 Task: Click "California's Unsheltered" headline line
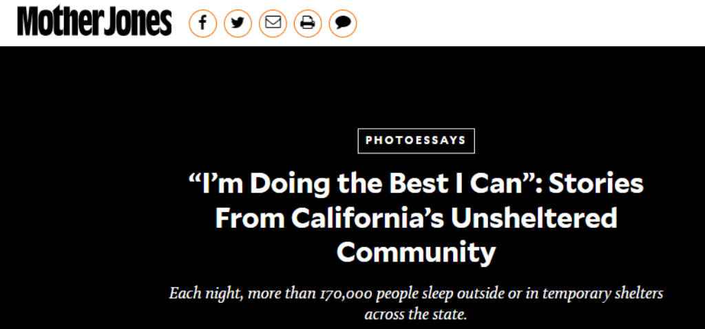[416, 218]
